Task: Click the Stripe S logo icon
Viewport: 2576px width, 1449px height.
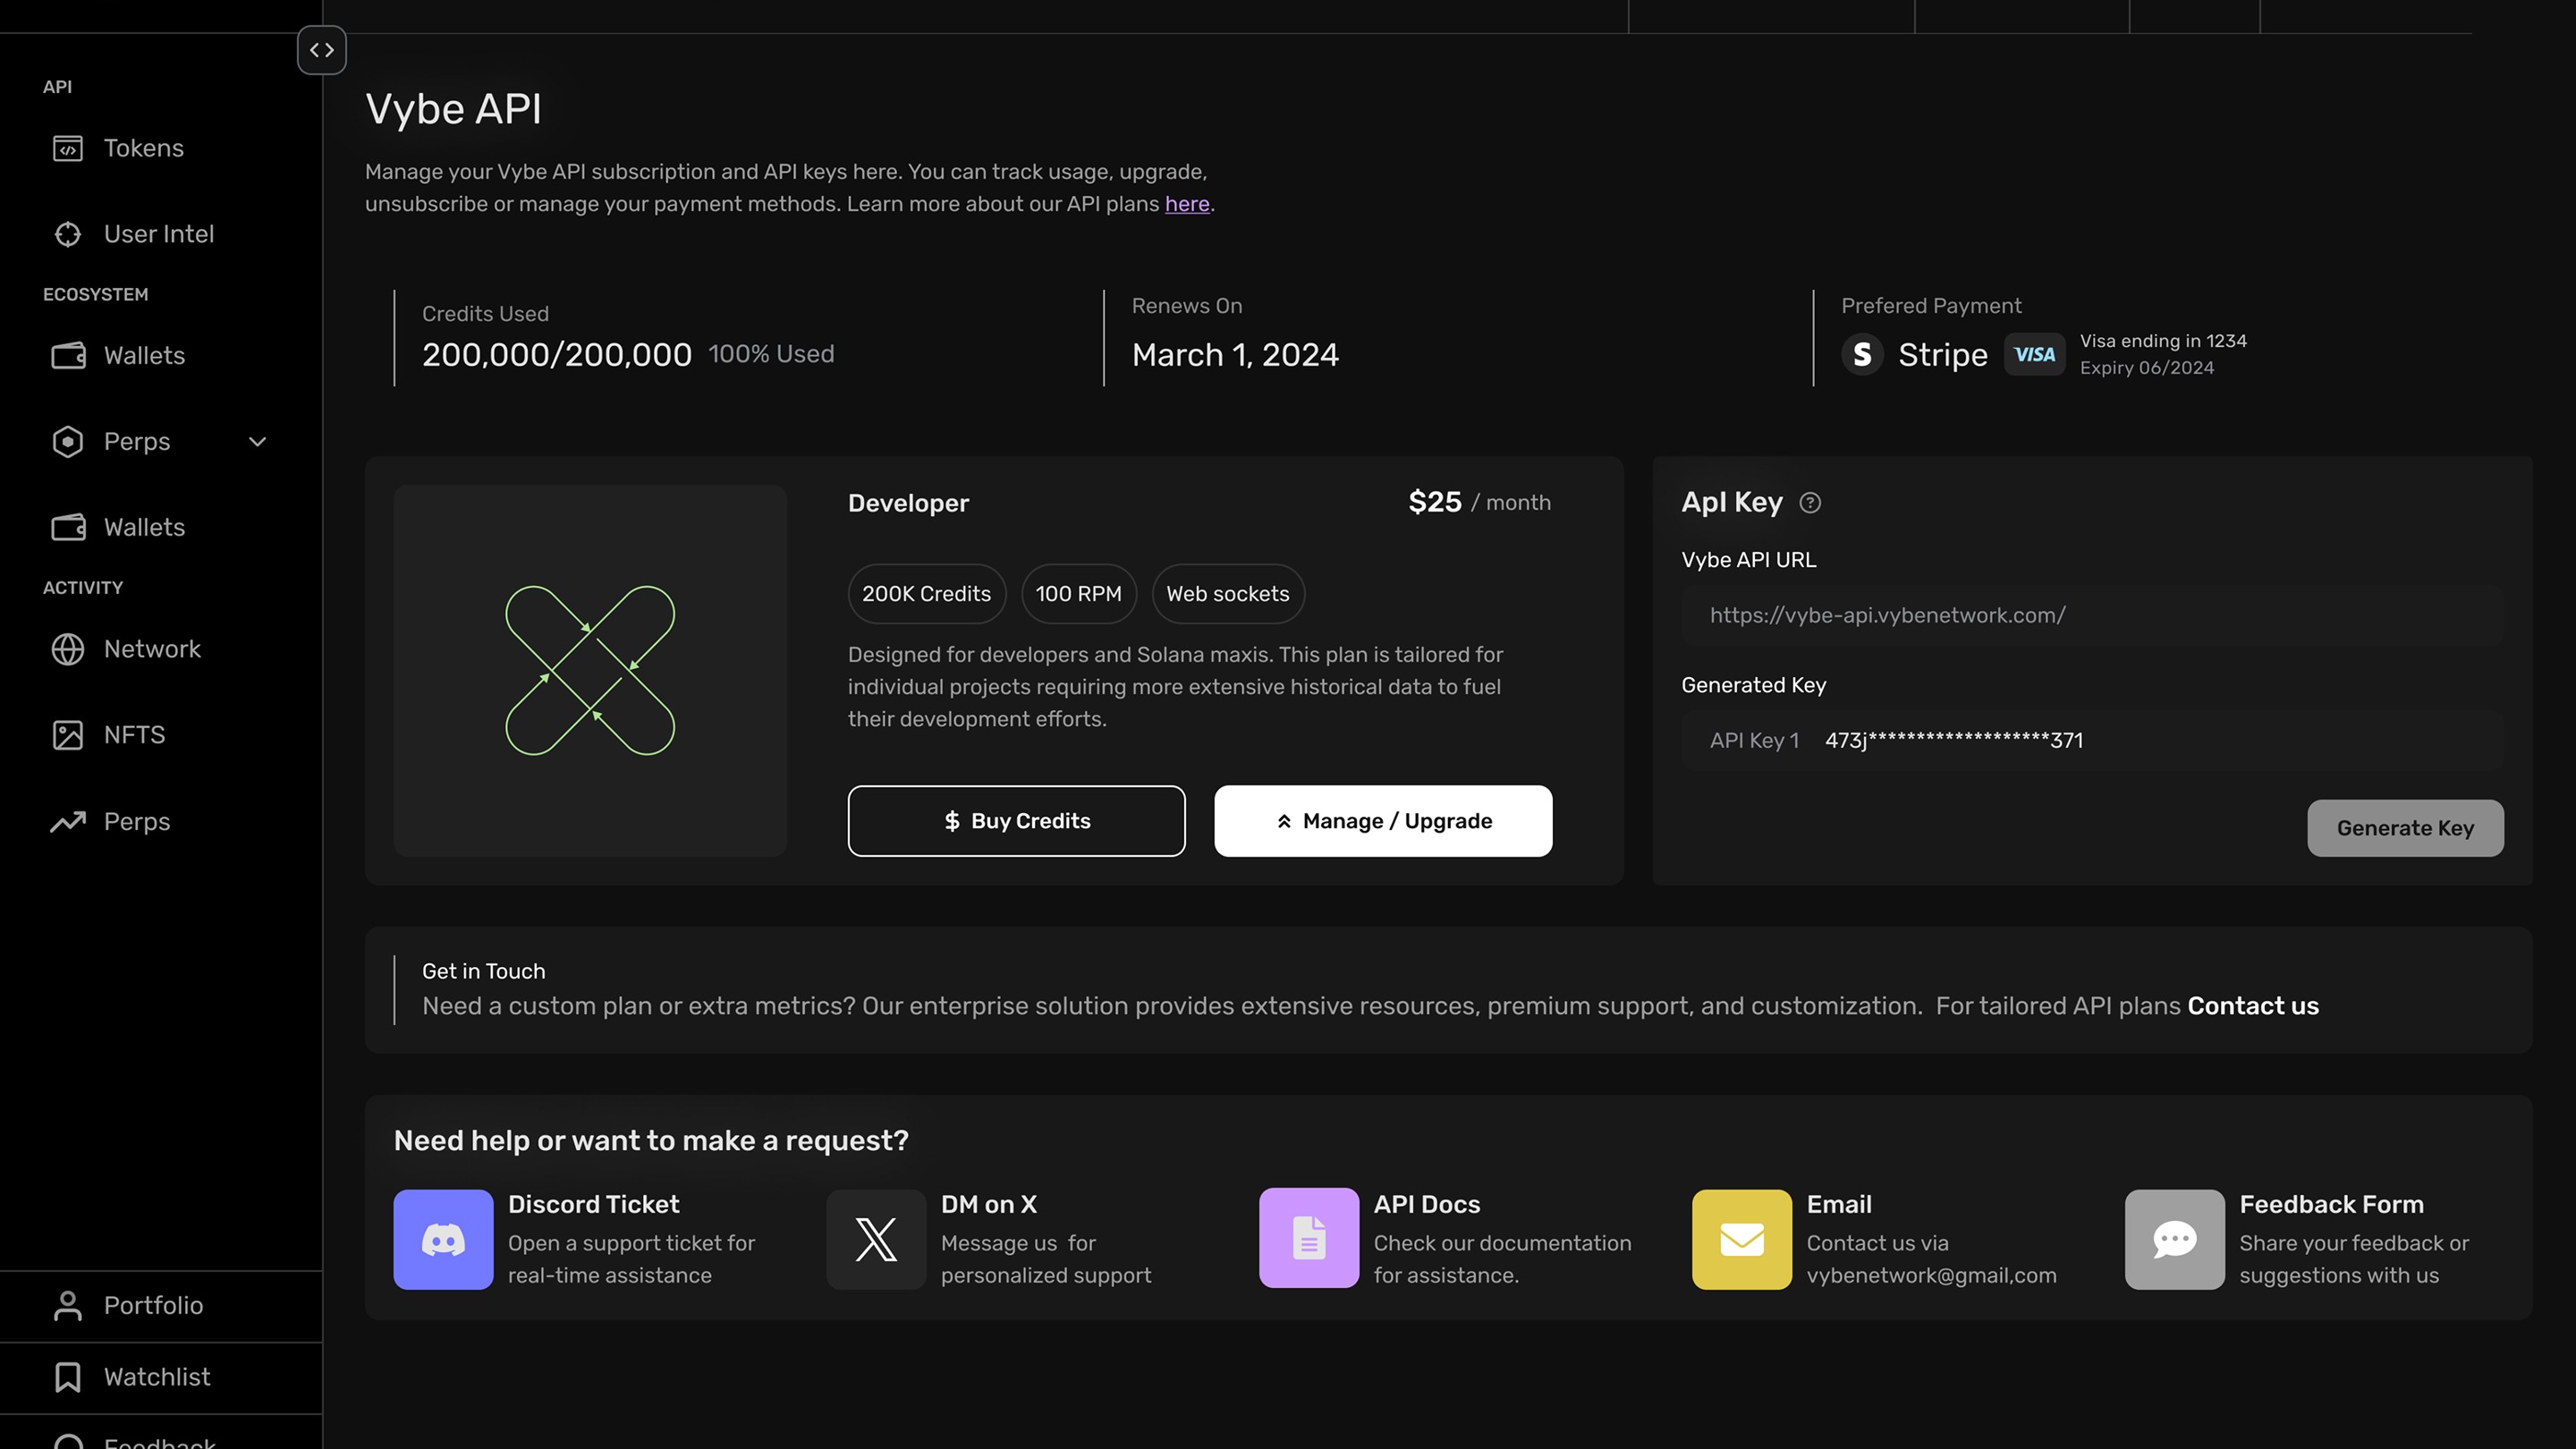Action: point(1862,355)
